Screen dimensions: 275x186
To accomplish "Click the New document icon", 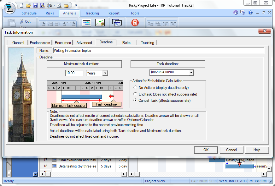I will [x=21, y=5].
